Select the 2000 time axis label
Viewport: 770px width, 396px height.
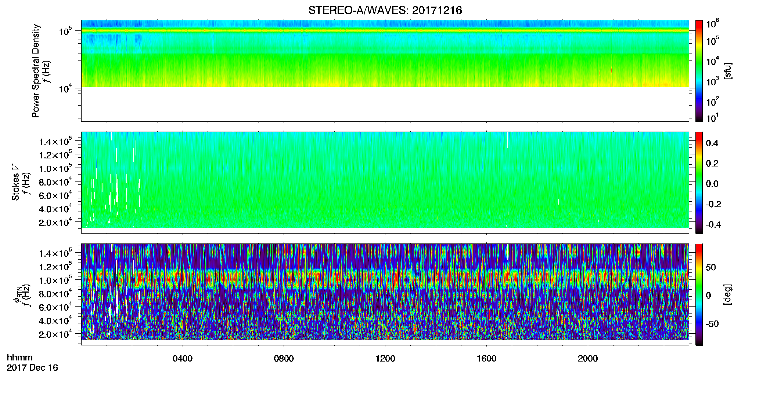tap(588, 359)
